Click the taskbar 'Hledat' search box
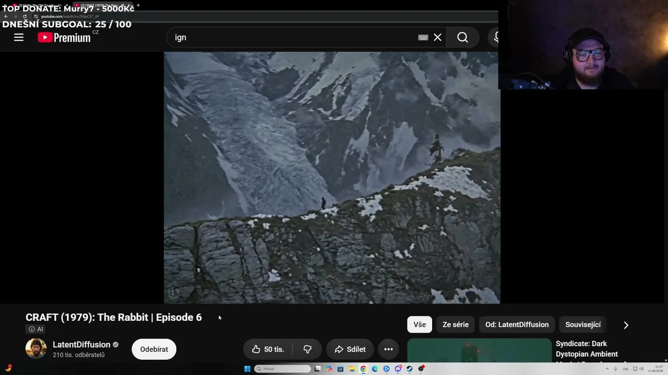The height and width of the screenshot is (375, 668). [x=282, y=369]
